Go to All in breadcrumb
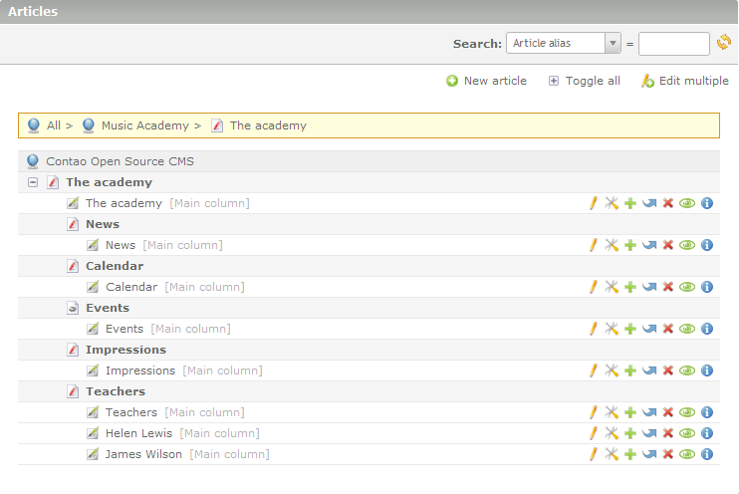This screenshot has width=739, height=494. point(54,125)
